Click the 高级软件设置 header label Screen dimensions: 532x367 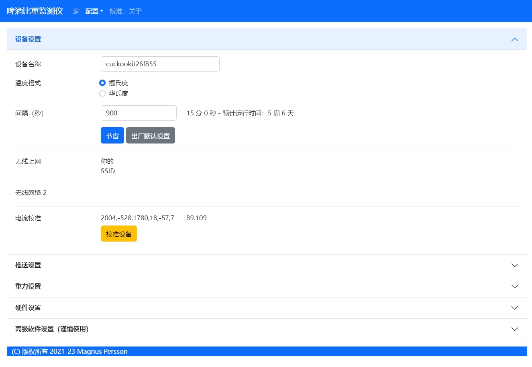pyautogui.click(x=52, y=329)
